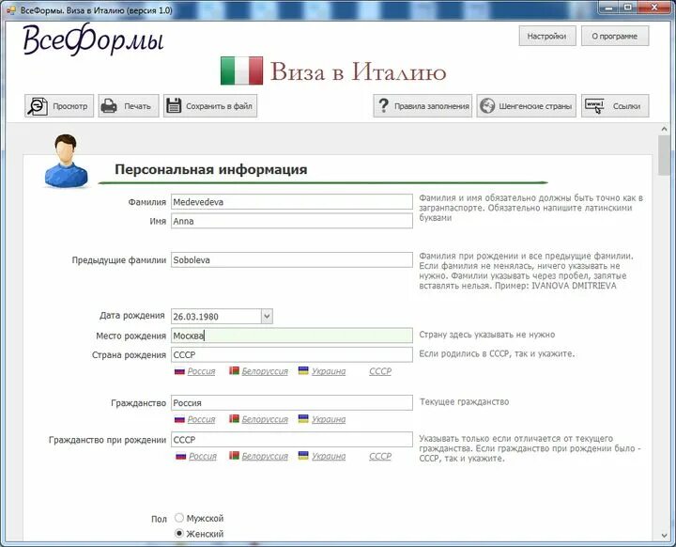Click the Гражданство при рождении field
The width and height of the screenshot is (676, 547).
tap(291, 440)
